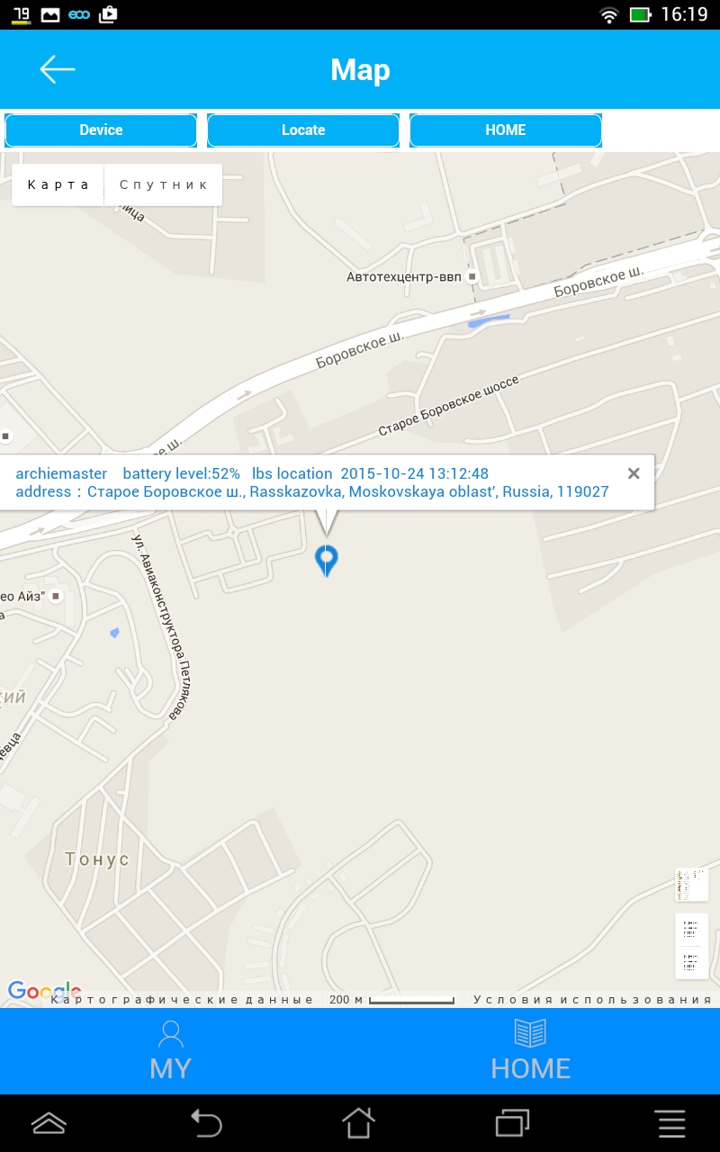720x1152 pixels.
Task: Tap the HOME button above the map
Action: 506,130
